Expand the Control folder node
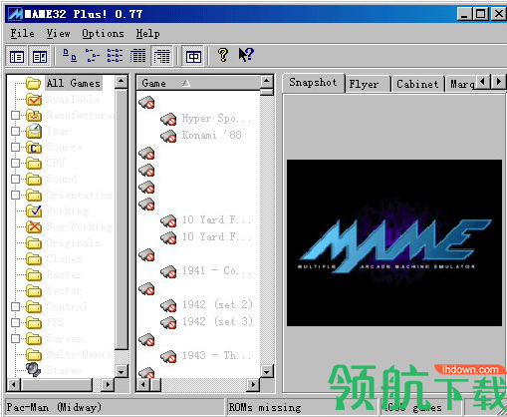This screenshot has height=417, width=507. click(x=15, y=306)
